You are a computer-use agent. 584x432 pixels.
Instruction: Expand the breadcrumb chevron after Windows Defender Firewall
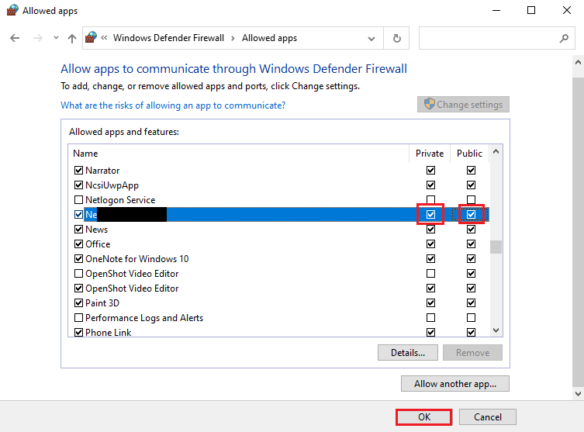pos(233,38)
